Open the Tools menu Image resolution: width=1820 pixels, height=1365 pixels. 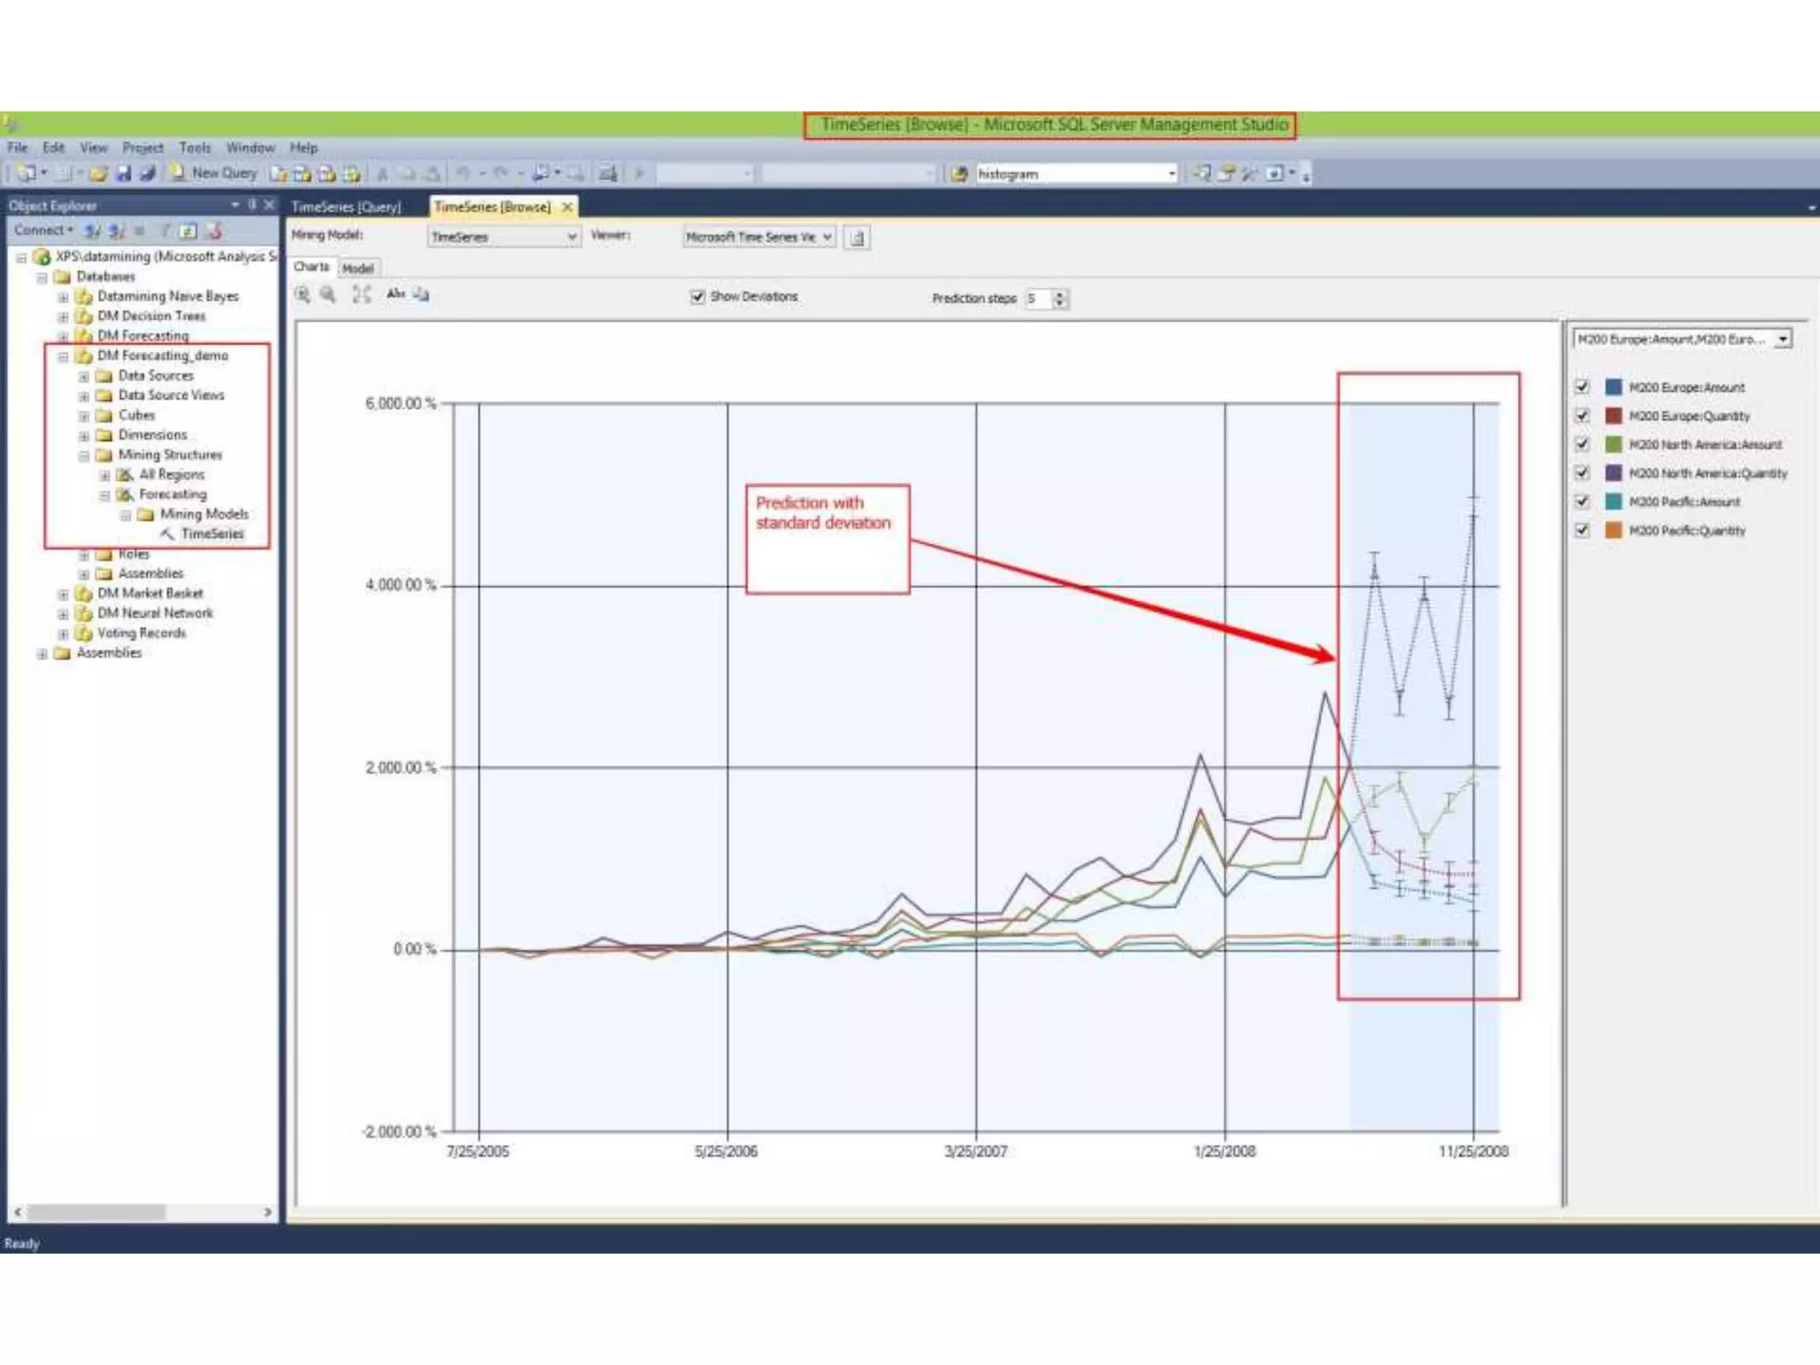195,148
